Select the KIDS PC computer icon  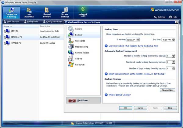[7, 31]
